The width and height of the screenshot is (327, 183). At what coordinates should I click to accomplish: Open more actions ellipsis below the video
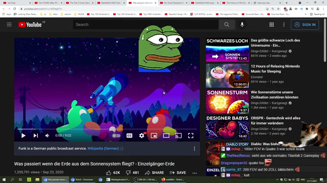(195, 173)
